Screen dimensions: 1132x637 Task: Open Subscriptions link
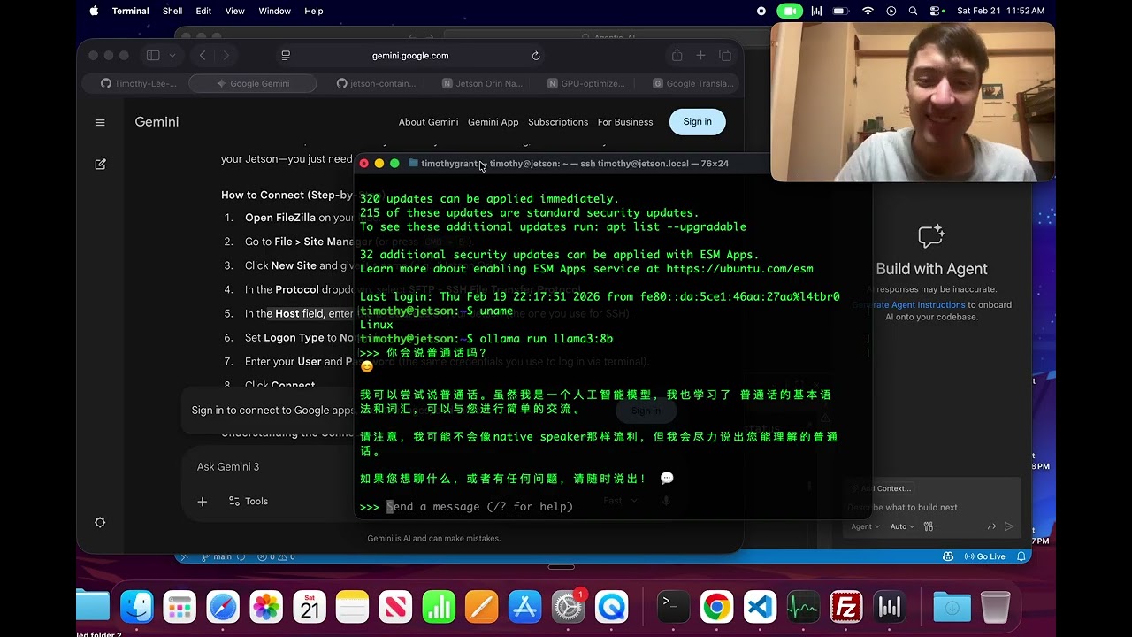pos(558,122)
